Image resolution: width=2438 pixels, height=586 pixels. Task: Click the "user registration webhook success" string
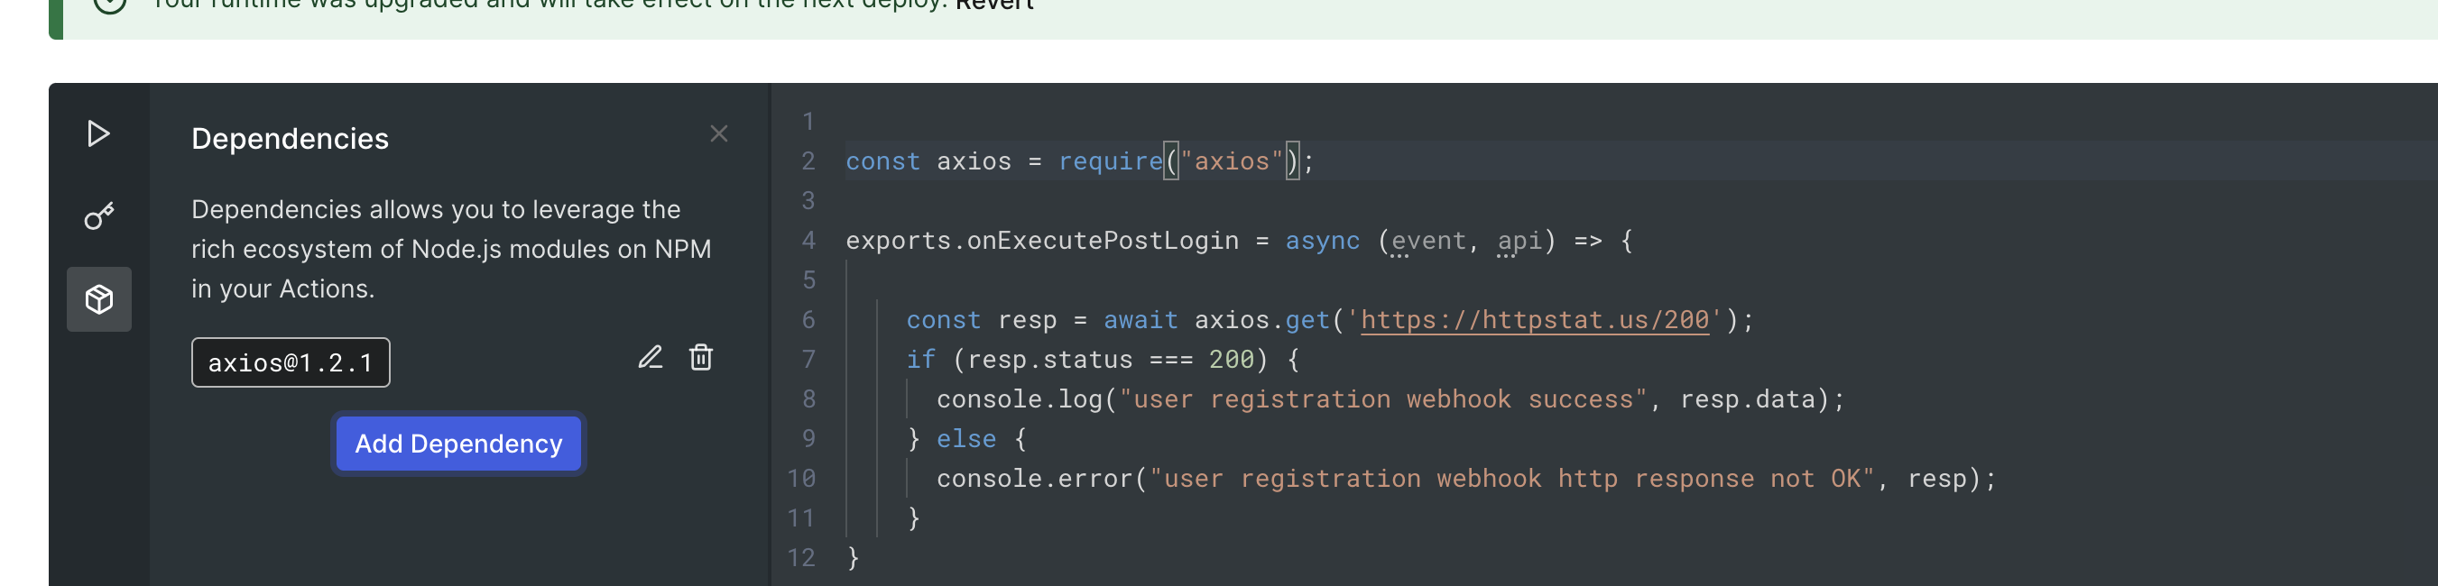point(1382,398)
